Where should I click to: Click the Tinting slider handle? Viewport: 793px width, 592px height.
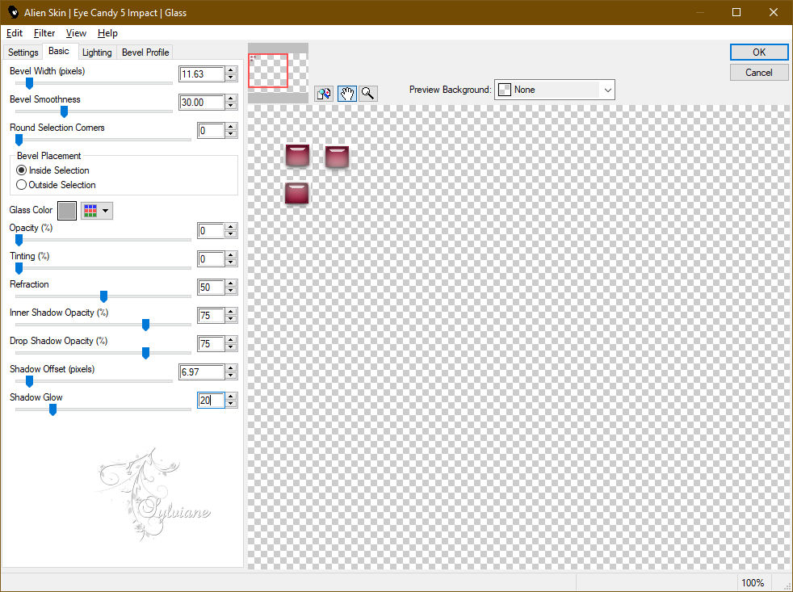pyautogui.click(x=19, y=269)
